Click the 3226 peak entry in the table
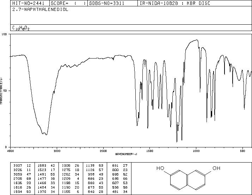Screen dimensions: 252x195 pyautogui.click(x=22, y=170)
